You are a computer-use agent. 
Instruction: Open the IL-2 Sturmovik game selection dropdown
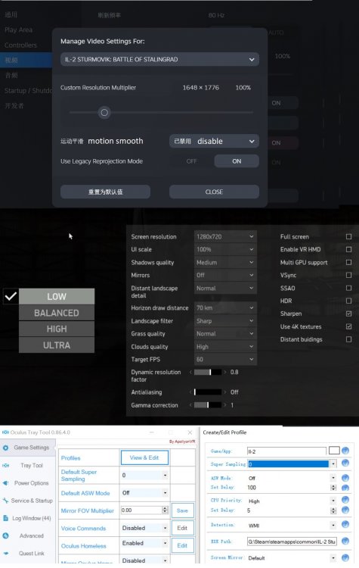159,59
